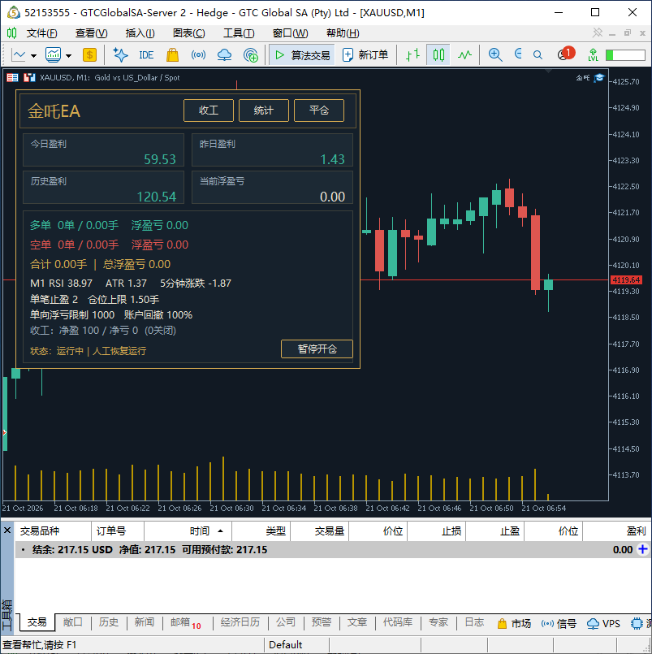Click the search magnifier icon
The height and width of the screenshot is (654, 652).
click(538, 55)
